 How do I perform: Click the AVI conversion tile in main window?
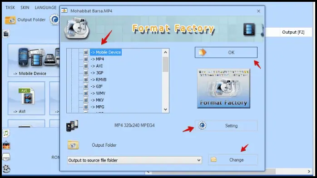pyautogui.click(x=26, y=99)
